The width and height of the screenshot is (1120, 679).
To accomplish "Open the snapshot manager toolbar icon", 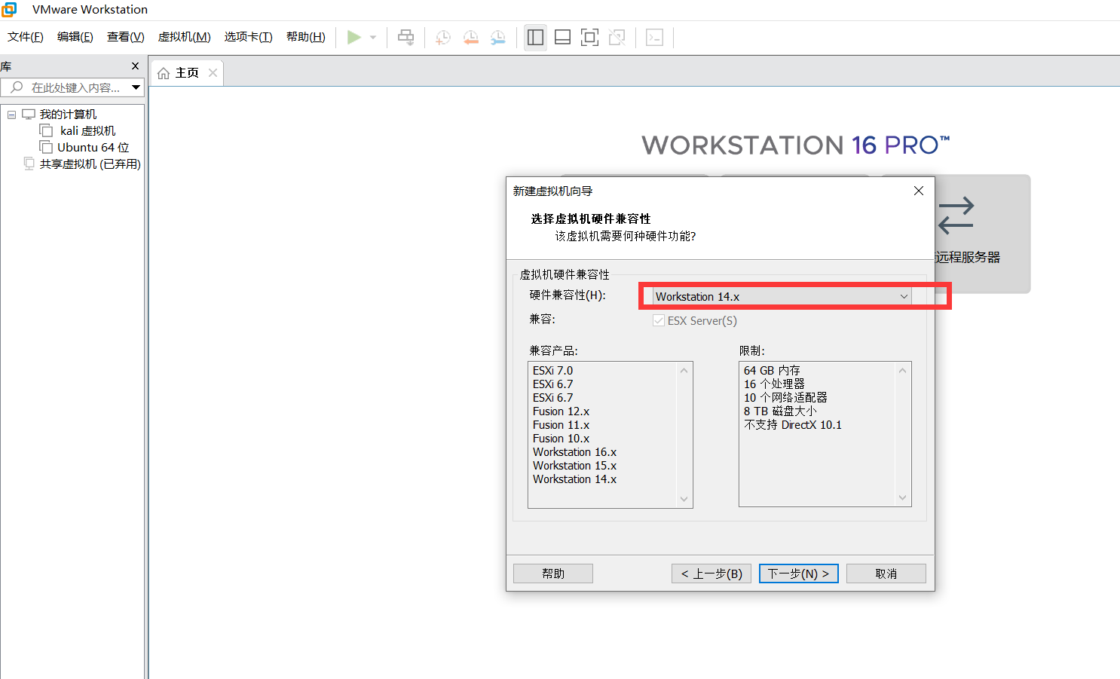I will [498, 38].
